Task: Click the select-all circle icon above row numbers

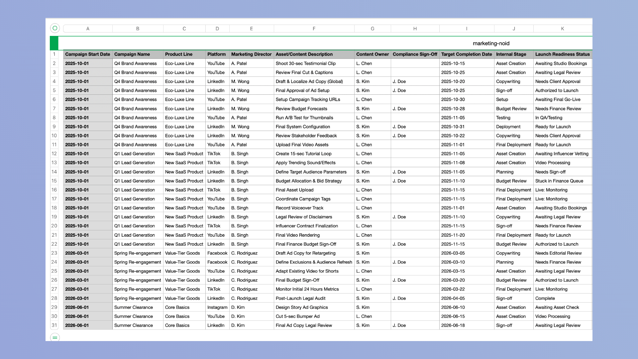Action: (x=55, y=28)
